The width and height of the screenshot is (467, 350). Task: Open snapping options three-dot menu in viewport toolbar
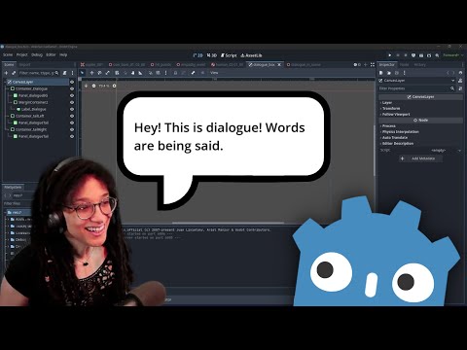(x=165, y=73)
